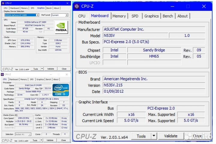Open Bench tab in the large Mainboard window

click(168, 16)
